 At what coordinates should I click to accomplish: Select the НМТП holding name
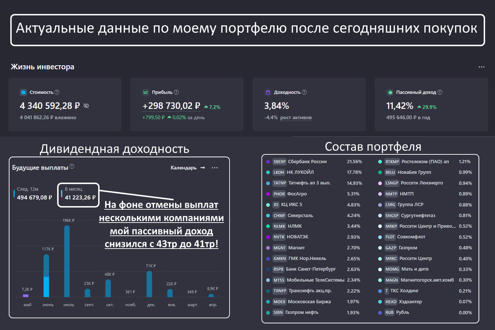point(408,194)
